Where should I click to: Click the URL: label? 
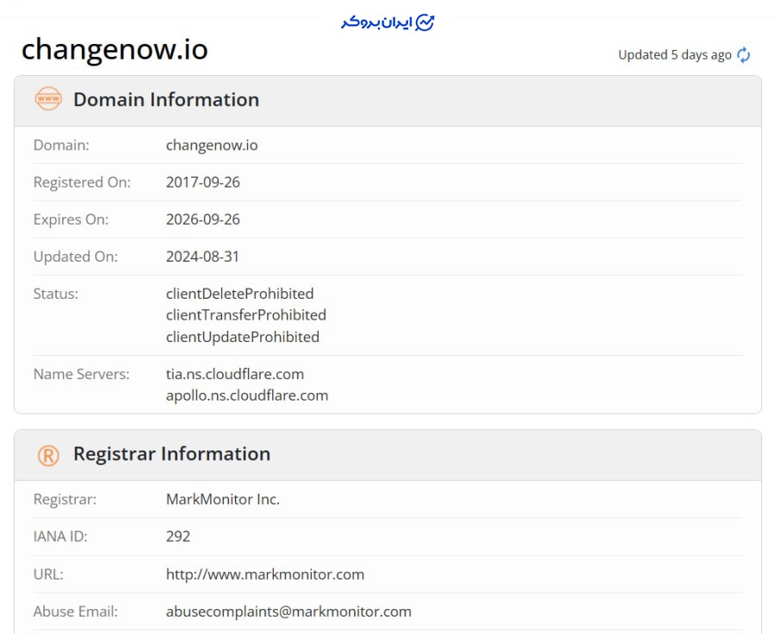point(48,575)
